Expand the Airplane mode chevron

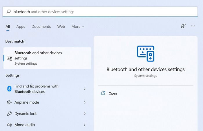click(x=85, y=102)
